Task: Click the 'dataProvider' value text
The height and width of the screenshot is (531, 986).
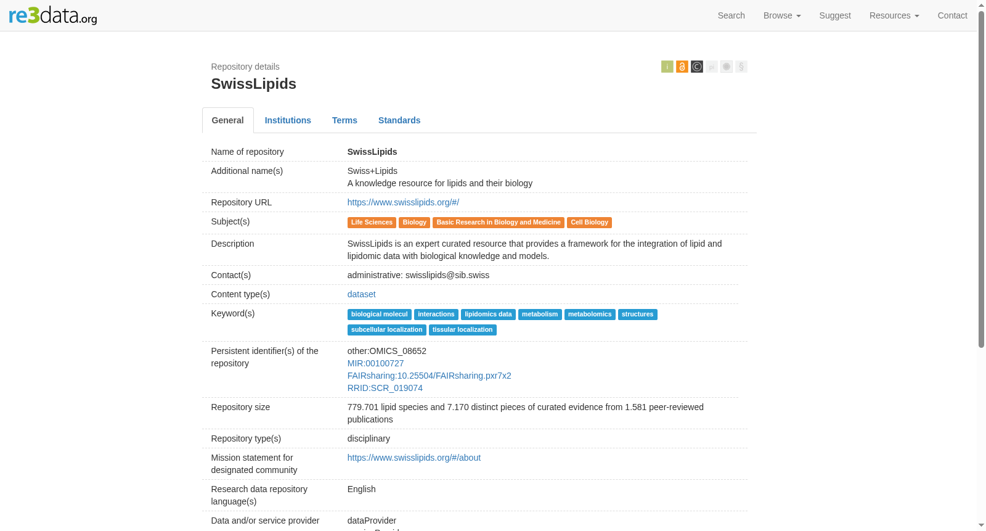Action: point(372,521)
